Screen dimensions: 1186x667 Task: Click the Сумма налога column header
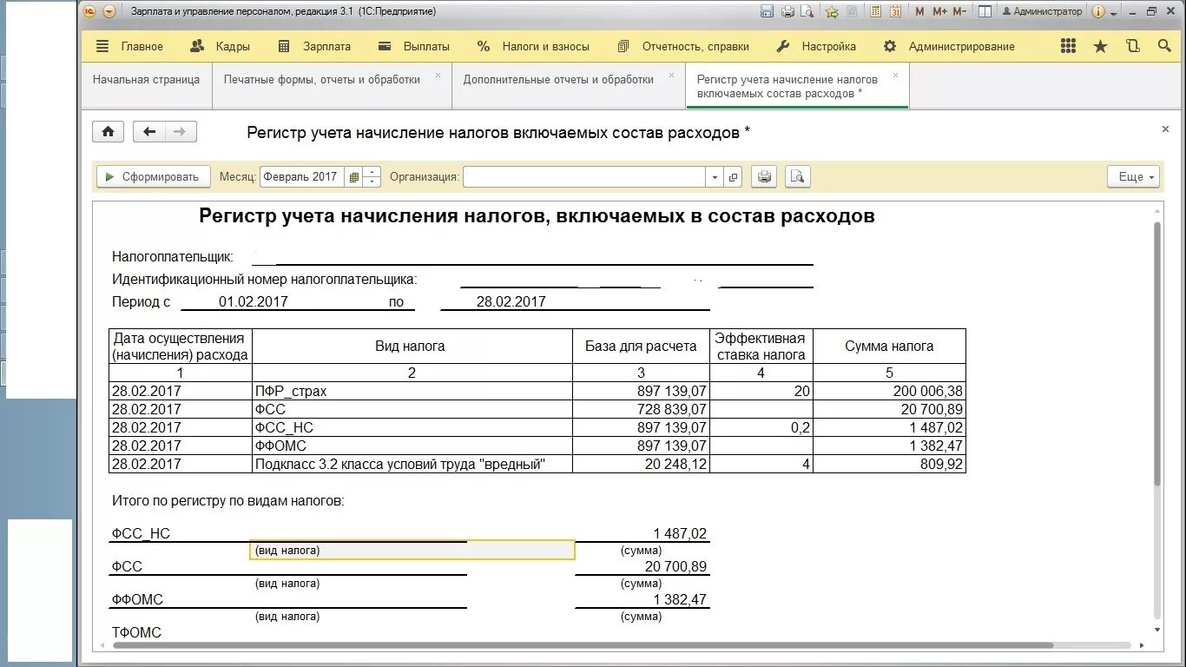click(x=889, y=346)
